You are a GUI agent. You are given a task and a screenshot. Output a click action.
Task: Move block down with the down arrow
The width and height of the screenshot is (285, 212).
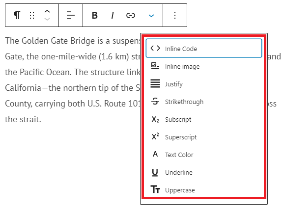coord(47,19)
